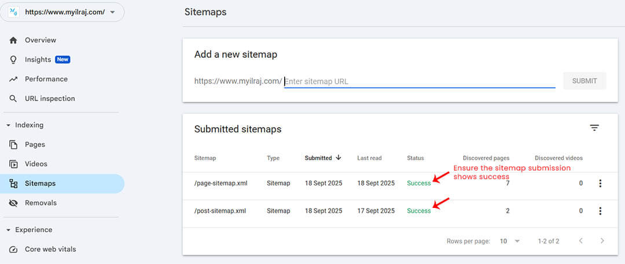Click the SUBMIT sitemap button
625x264 pixels.
pos(584,81)
